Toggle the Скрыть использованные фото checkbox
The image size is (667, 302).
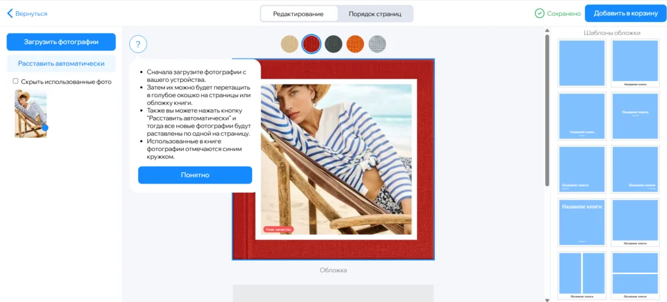coord(16,81)
